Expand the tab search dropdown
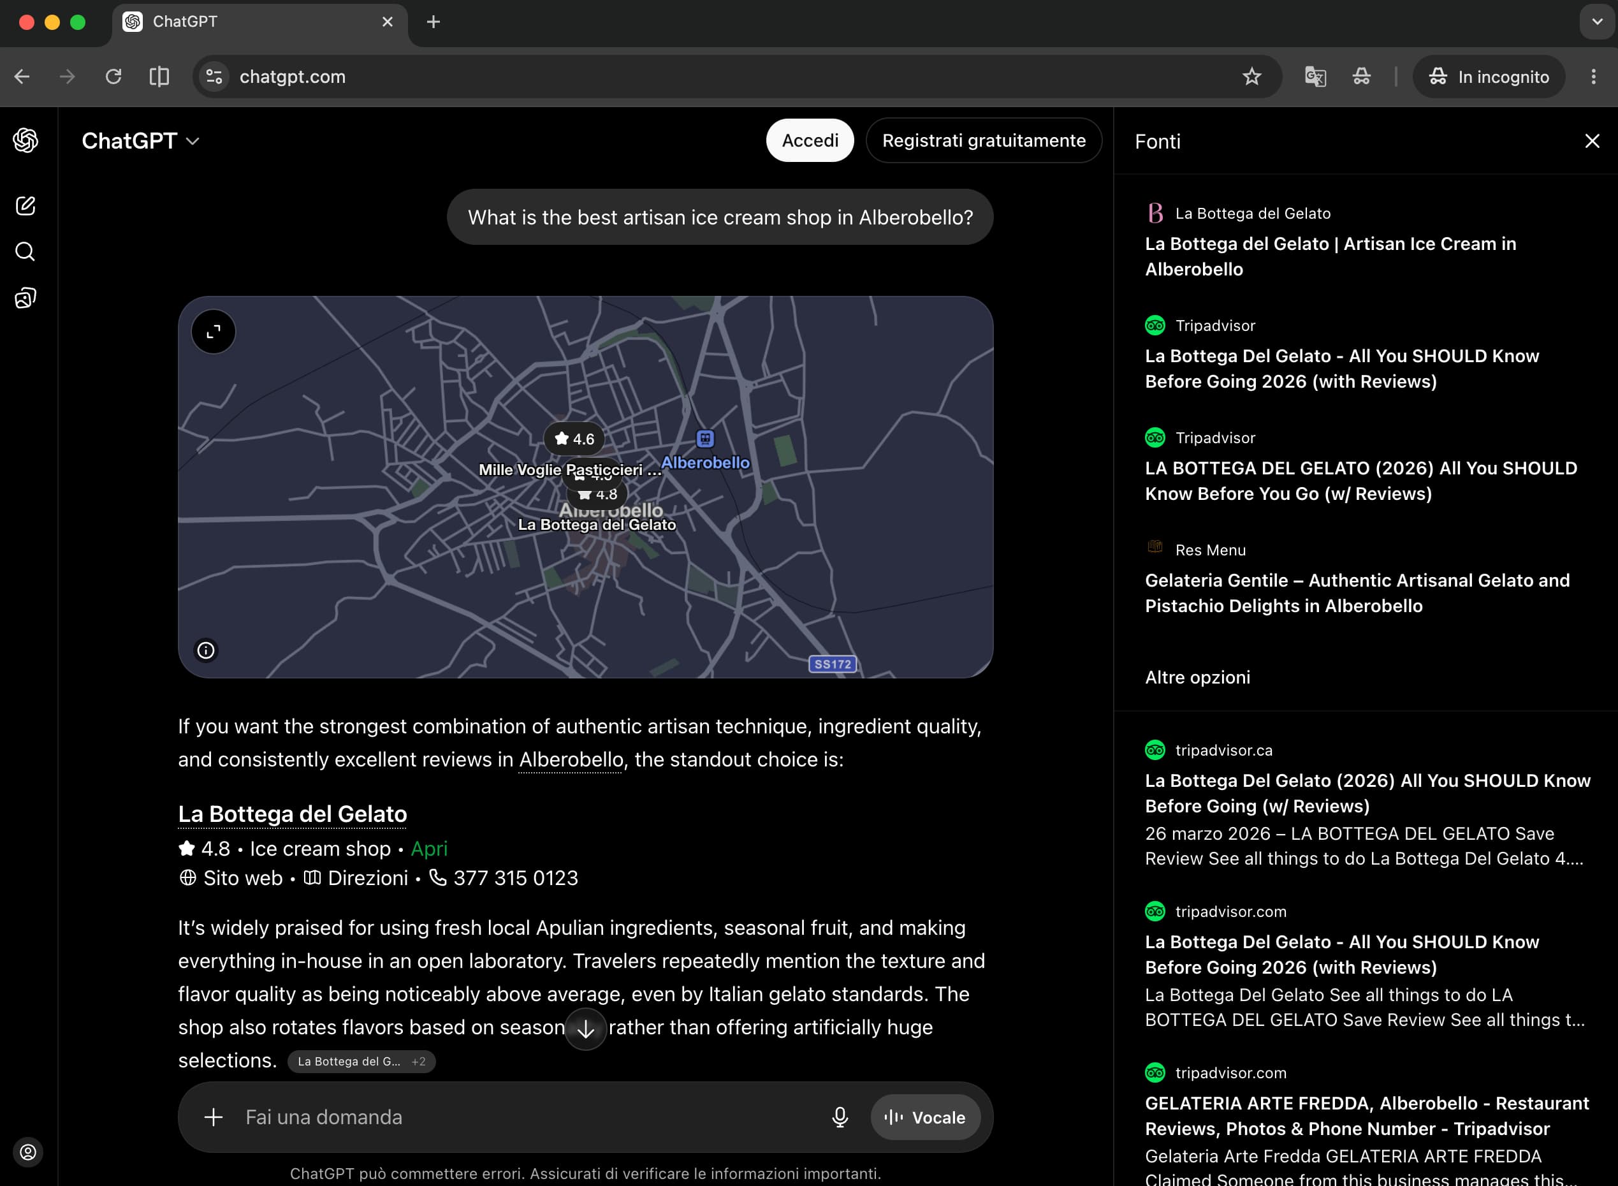 [x=1597, y=22]
